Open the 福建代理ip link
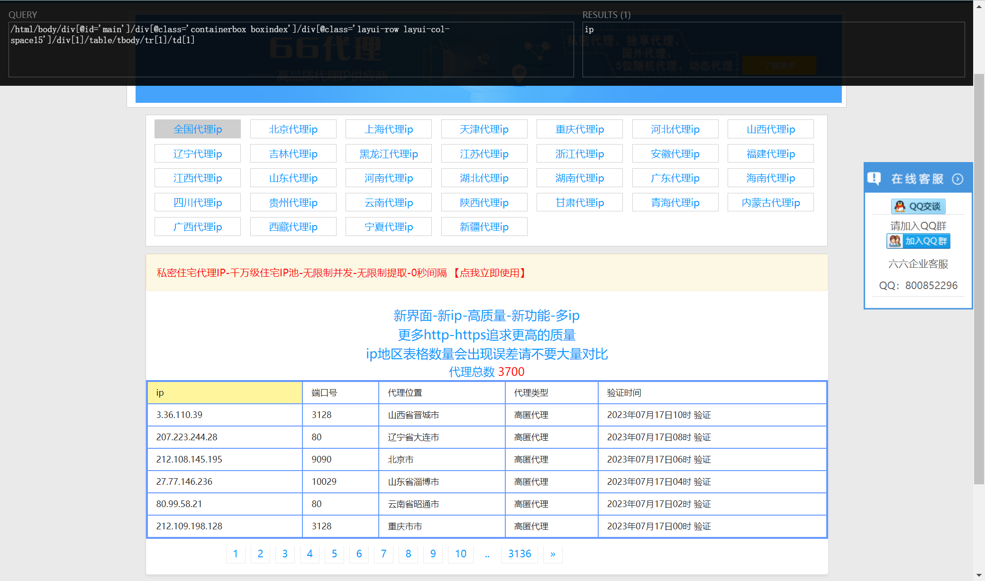The image size is (985, 581). click(771, 154)
